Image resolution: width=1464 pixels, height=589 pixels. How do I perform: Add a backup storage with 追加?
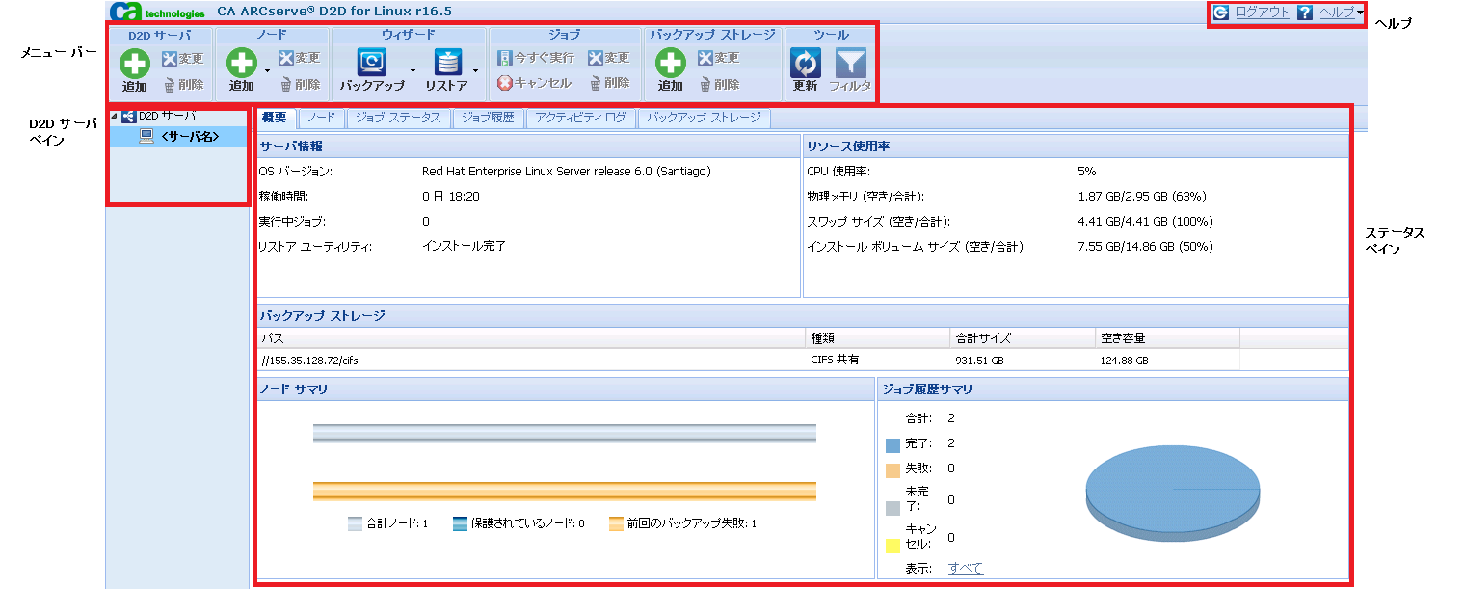(x=670, y=71)
